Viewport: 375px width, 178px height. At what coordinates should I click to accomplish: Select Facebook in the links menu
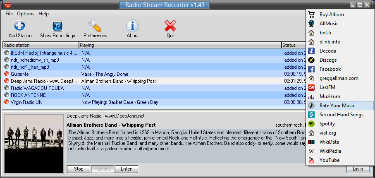tap(330, 69)
